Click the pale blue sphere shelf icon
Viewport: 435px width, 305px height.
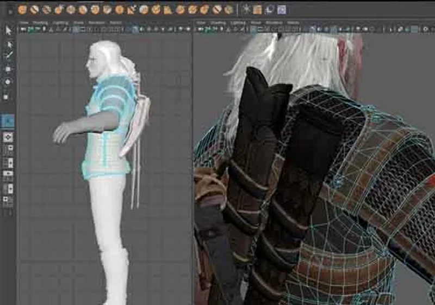point(143,10)
